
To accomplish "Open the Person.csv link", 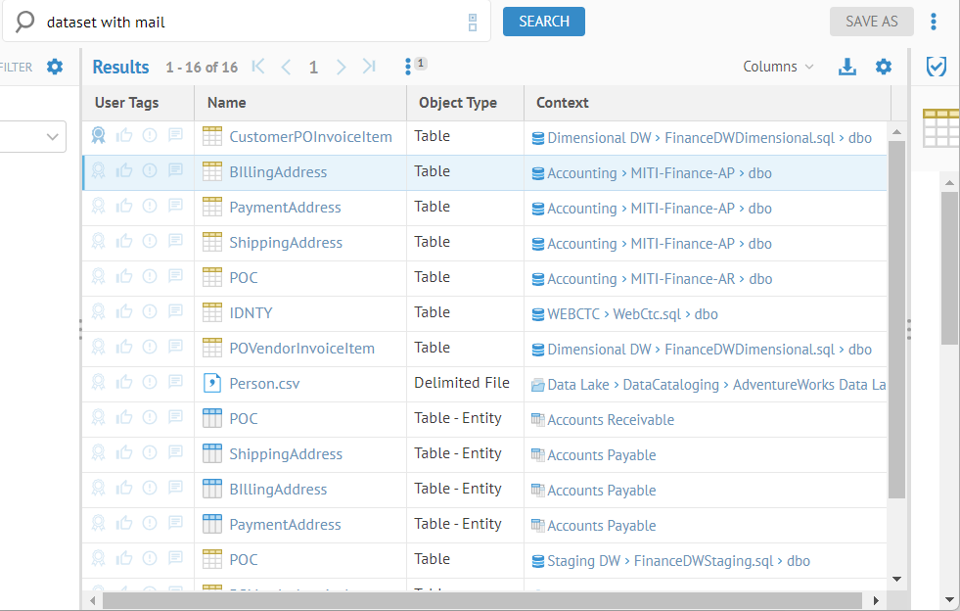I will pos(264,384).
